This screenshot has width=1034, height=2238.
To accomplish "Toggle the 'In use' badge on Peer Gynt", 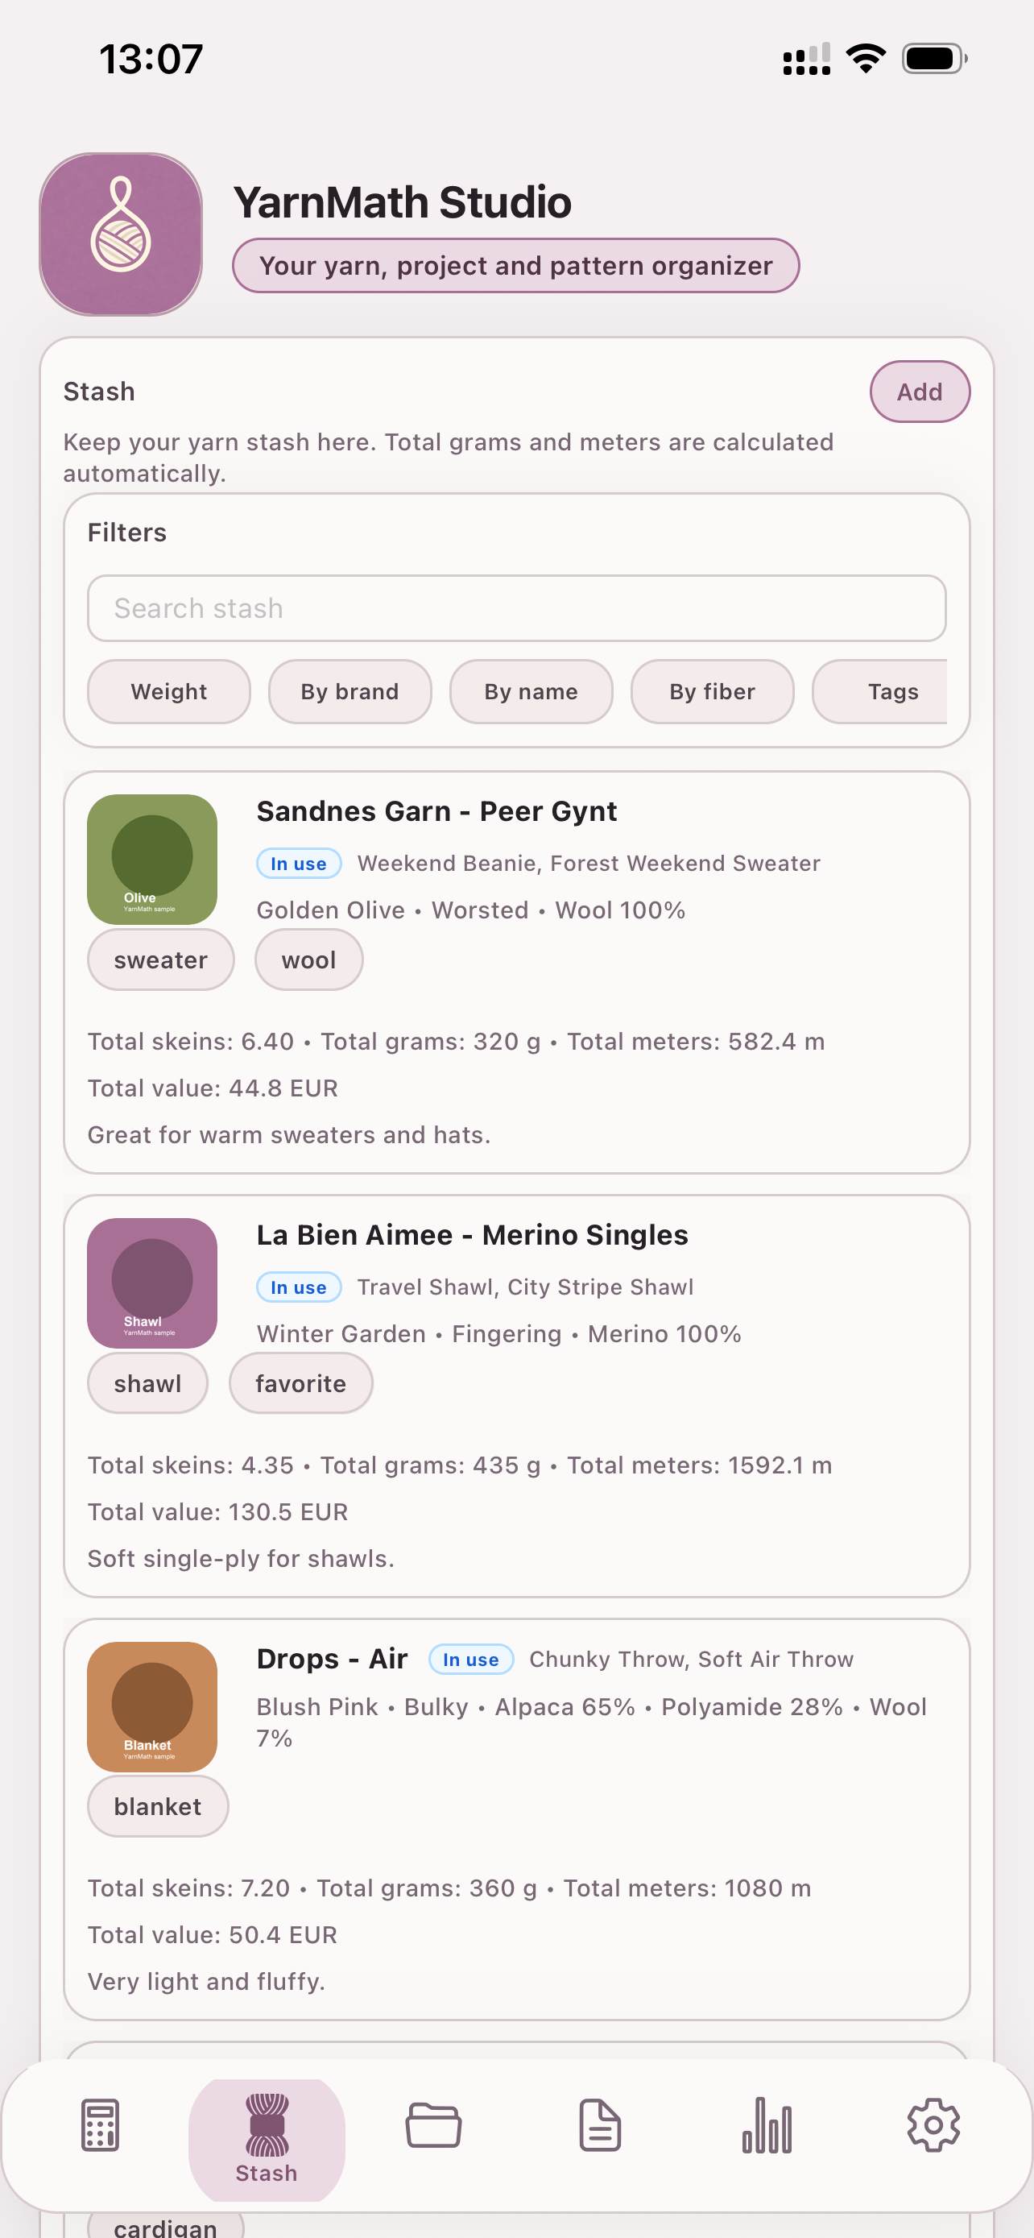I will (298, 863).
